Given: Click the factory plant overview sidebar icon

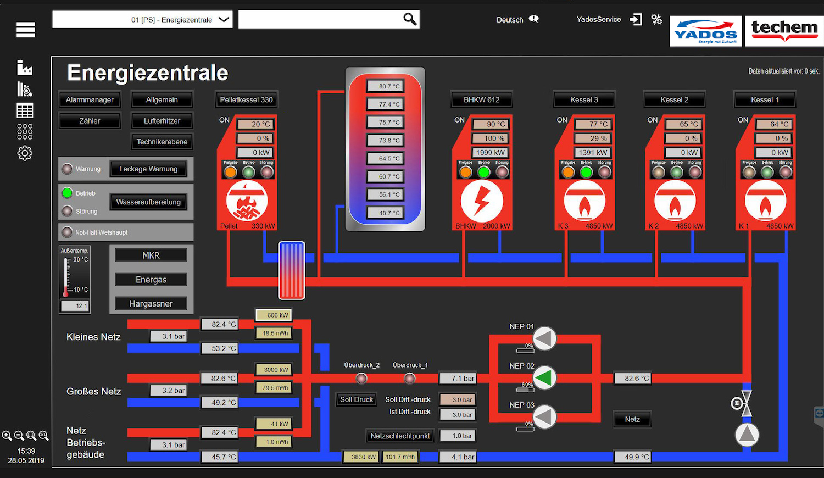Looking at the screenshot, I should pyautogui.click(x=25, y=68).
